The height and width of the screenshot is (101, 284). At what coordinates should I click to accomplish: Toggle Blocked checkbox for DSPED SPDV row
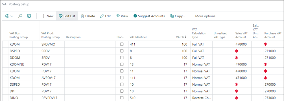(x=122, y=51)
